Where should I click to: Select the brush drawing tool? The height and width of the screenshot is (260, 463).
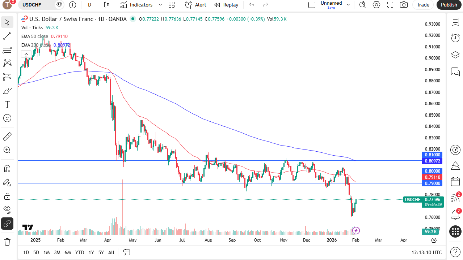(7, 91)
